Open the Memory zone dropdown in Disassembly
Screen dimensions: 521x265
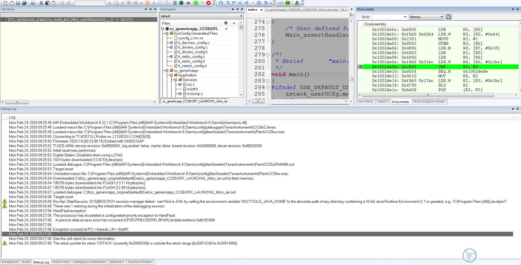pyautogui.click(x=426, y=17)
